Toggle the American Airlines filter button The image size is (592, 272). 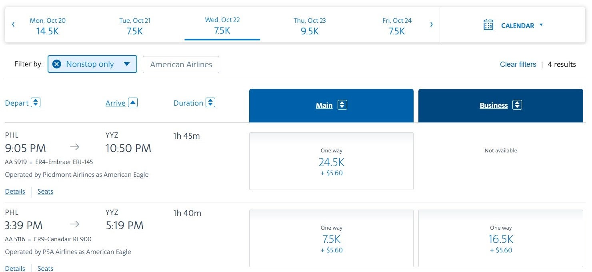(181, 64)
